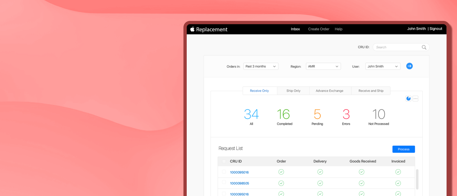Screen dimensions: 457x196
Task: Click the Signout link
Action: (436, 29)
